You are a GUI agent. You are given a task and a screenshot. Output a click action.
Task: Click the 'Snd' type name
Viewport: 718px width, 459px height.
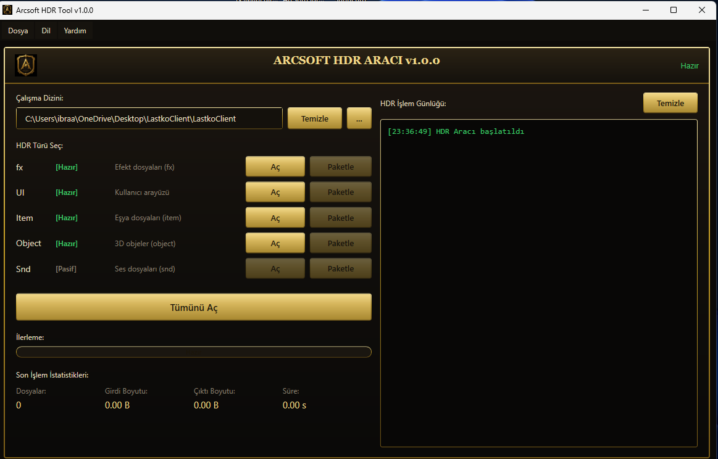pos(23,268)
